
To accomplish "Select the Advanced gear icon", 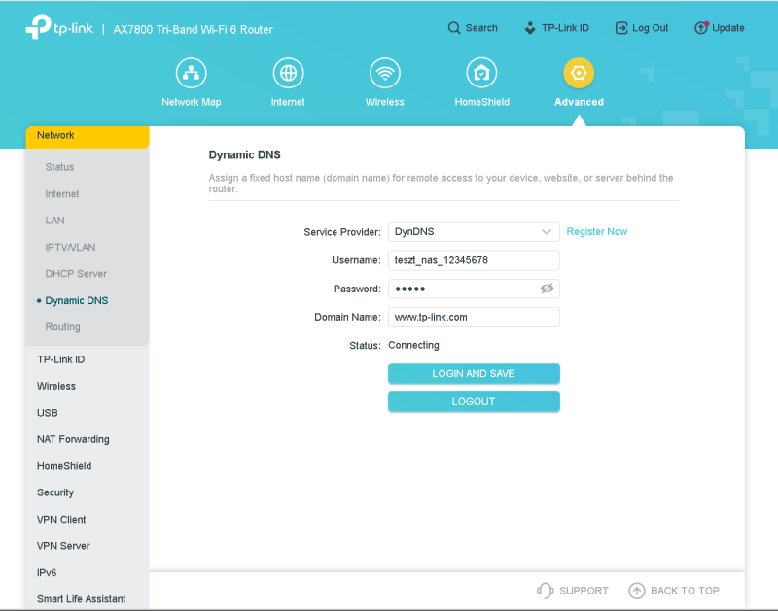I will 579,73.
